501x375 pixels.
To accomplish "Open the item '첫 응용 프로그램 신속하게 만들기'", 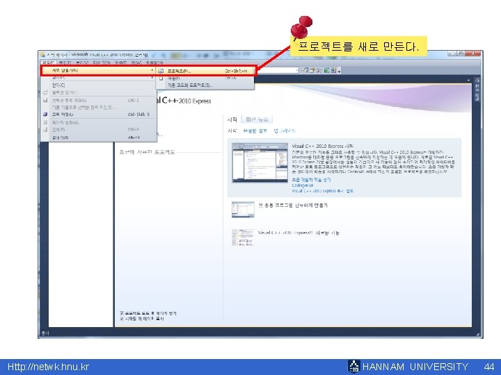I will pyautogui.click(x=293, y=206).
